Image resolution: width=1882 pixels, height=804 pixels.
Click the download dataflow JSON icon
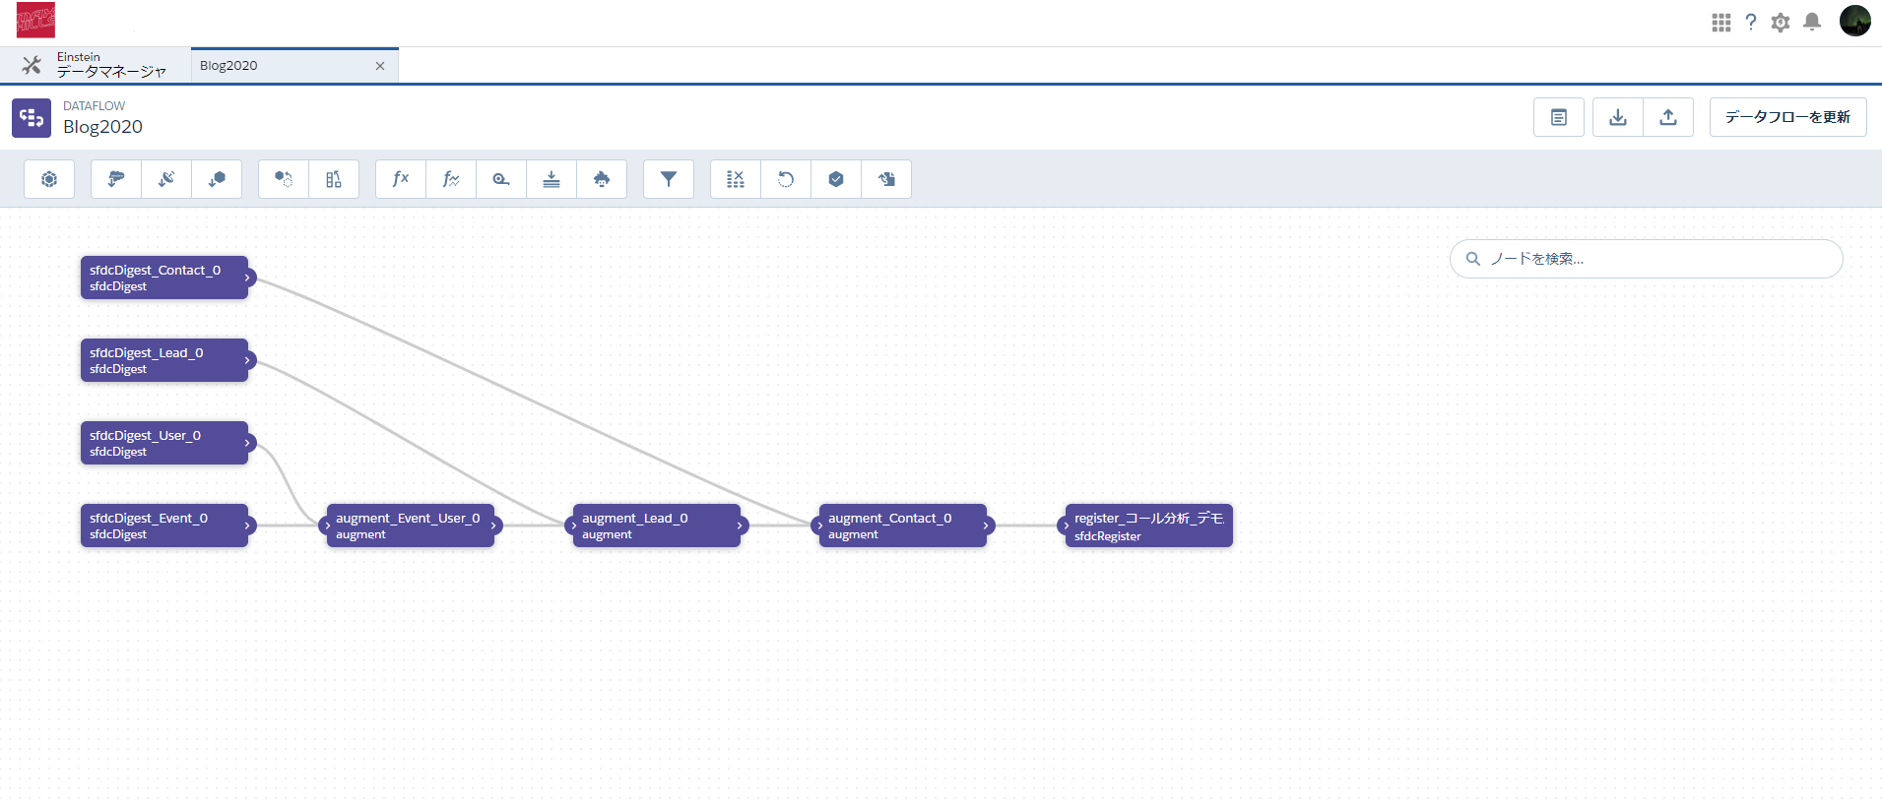(1618, 117)
